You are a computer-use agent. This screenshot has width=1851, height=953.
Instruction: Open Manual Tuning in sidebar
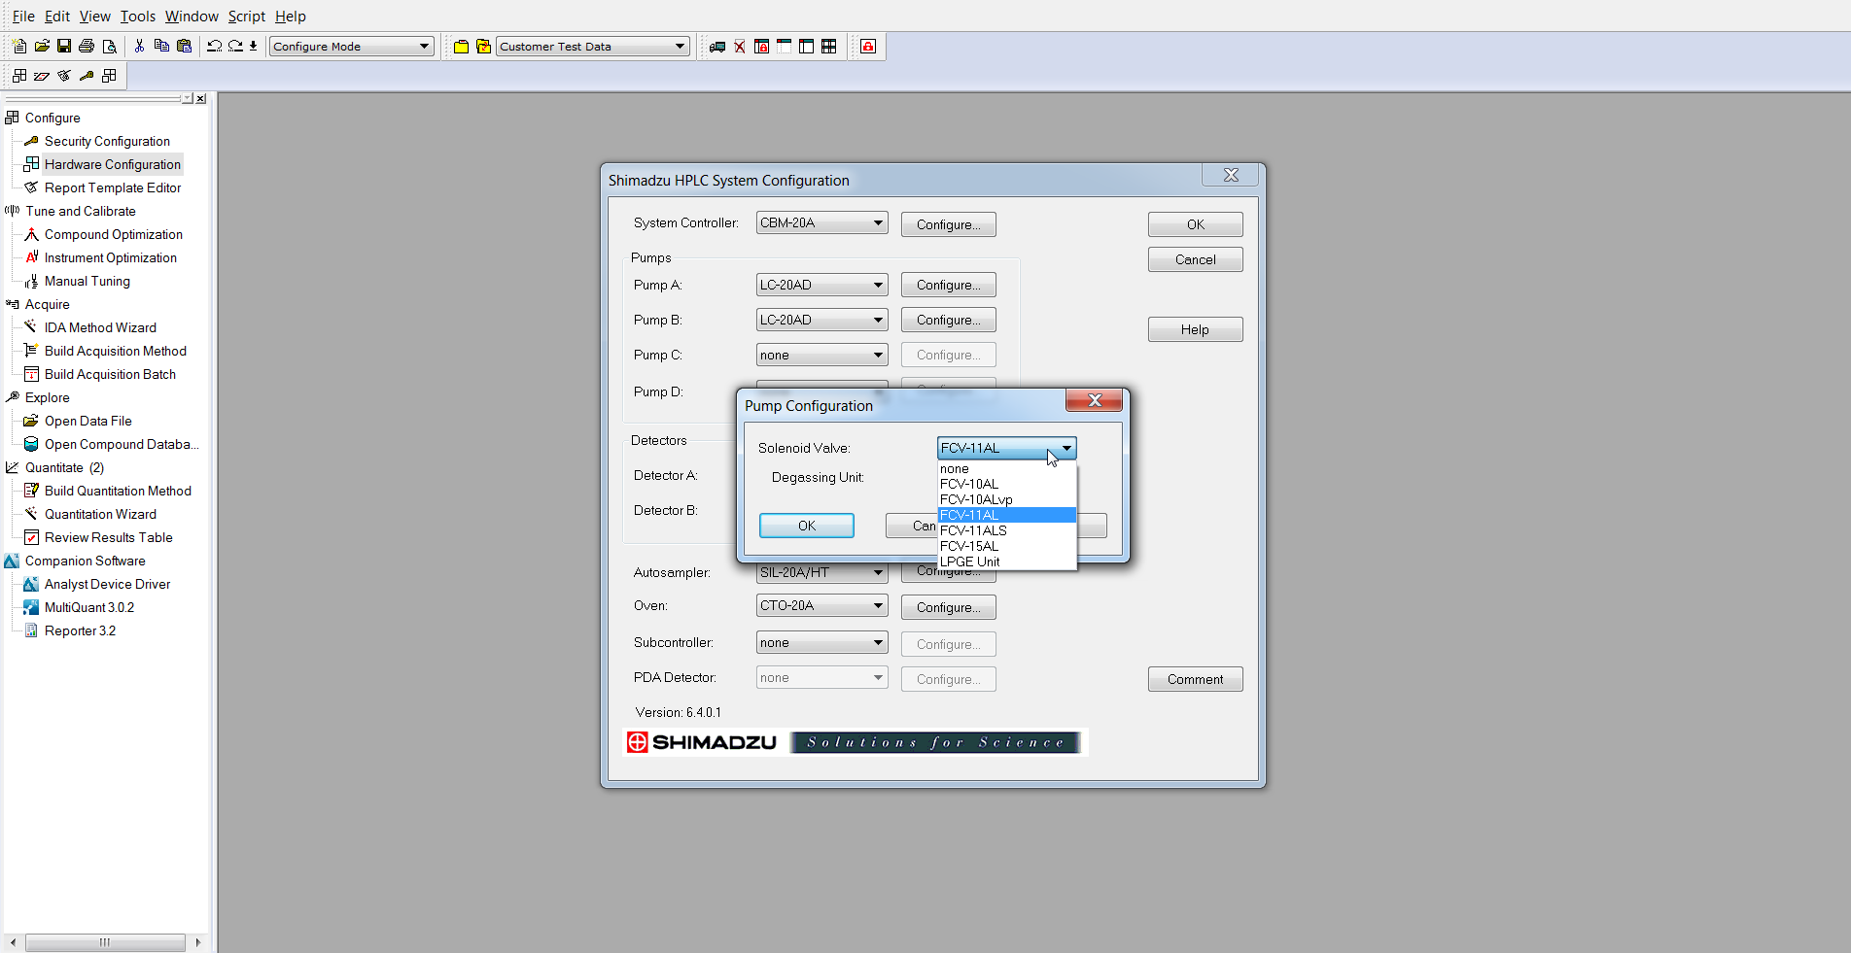87,281
